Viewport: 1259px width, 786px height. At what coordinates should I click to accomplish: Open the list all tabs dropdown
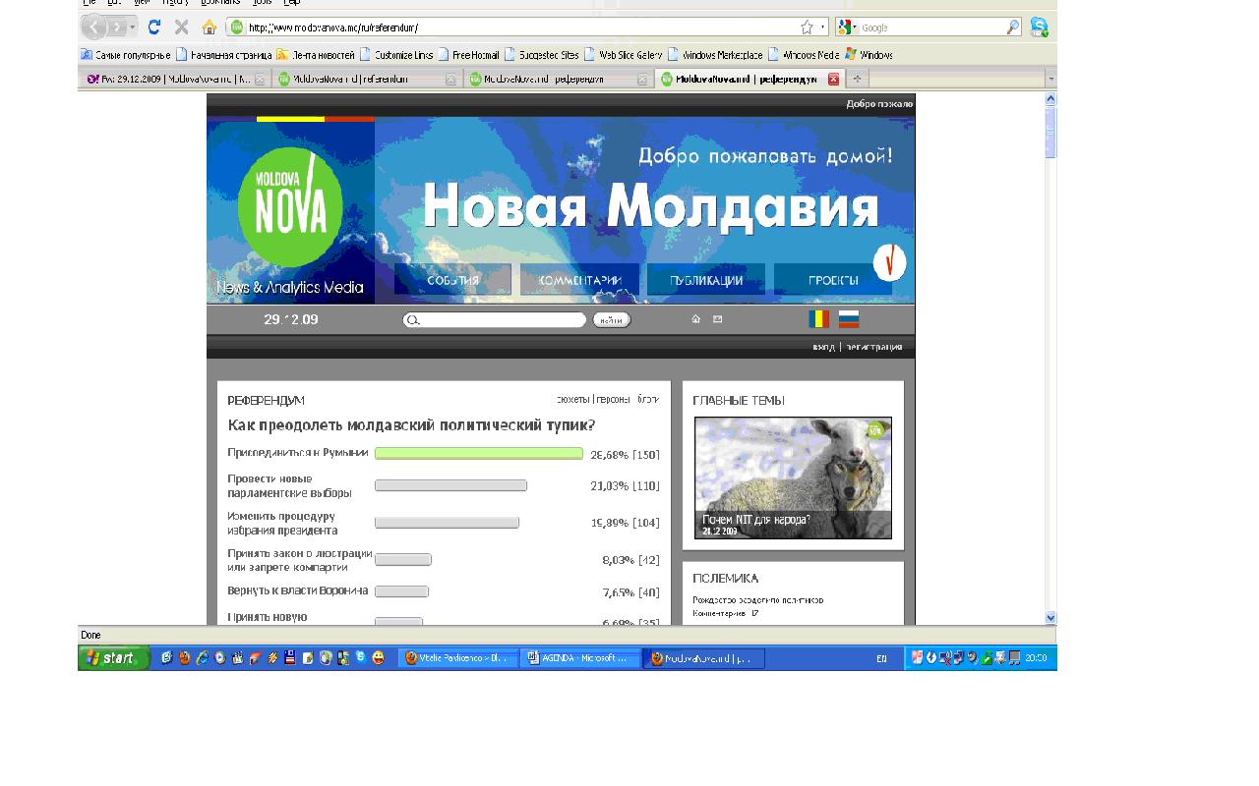click(1050, 79)
